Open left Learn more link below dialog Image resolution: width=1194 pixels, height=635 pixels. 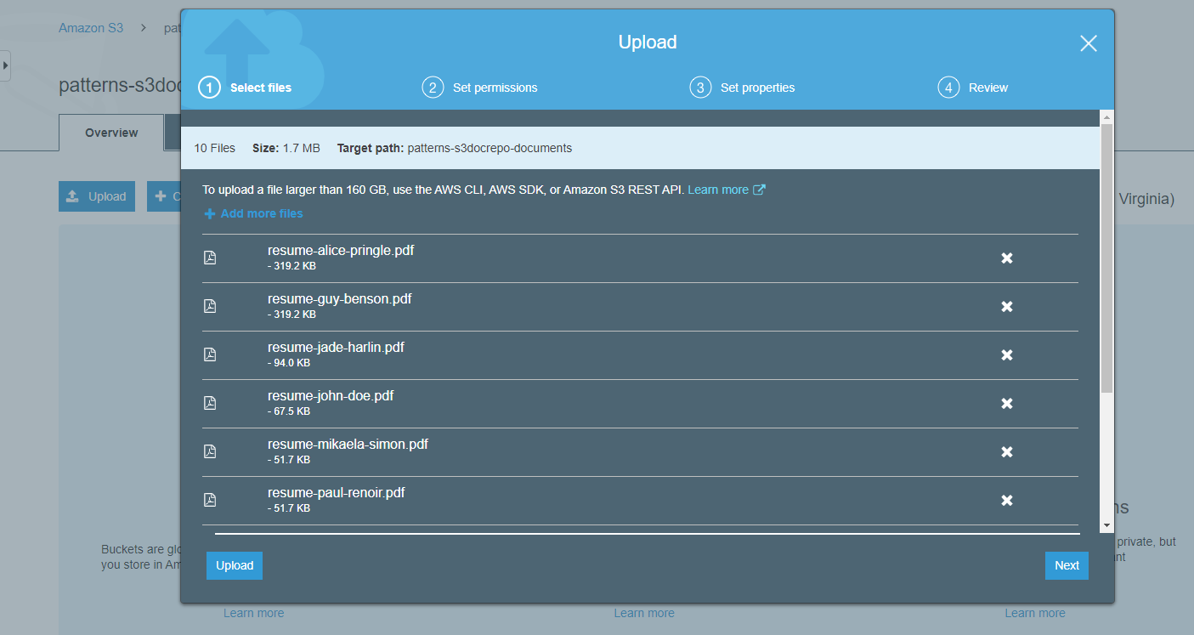[x=254, y=613]
